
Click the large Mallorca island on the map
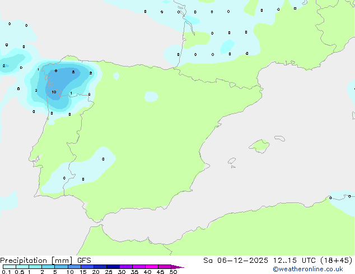point(259,146)
